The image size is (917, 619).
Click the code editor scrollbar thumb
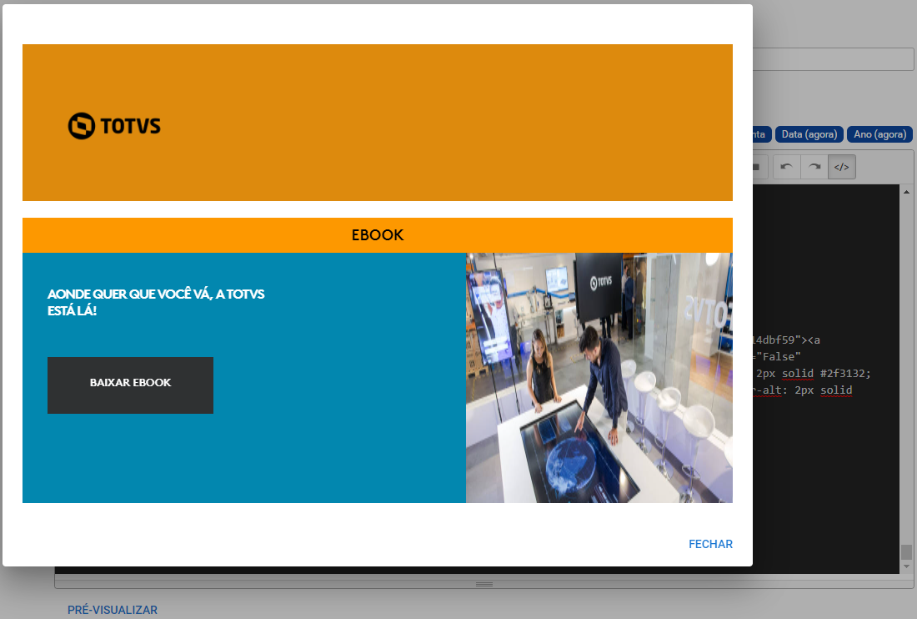pyautogui.click(x=906, y=551)
